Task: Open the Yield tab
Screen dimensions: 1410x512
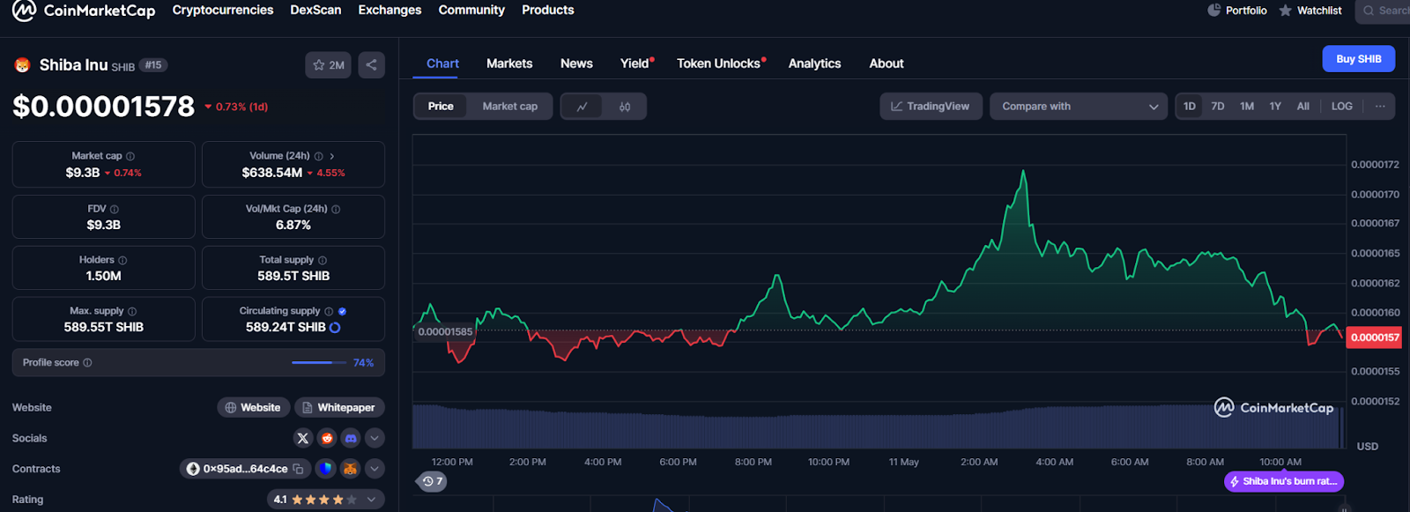Action: click(634, 63)
